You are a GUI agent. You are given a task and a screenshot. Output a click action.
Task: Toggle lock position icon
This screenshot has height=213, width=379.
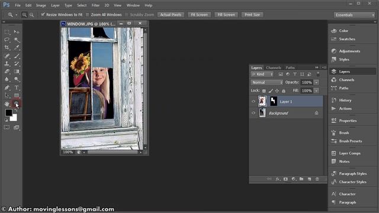[277, 91]
